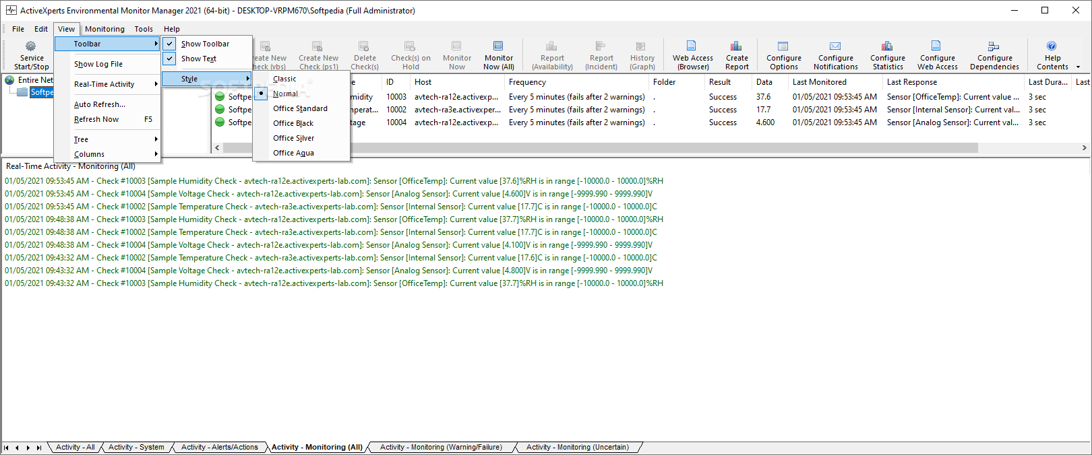Click the Entire Network globe icon
This screenshot has height=455, width=1092.
coord(9,80)
